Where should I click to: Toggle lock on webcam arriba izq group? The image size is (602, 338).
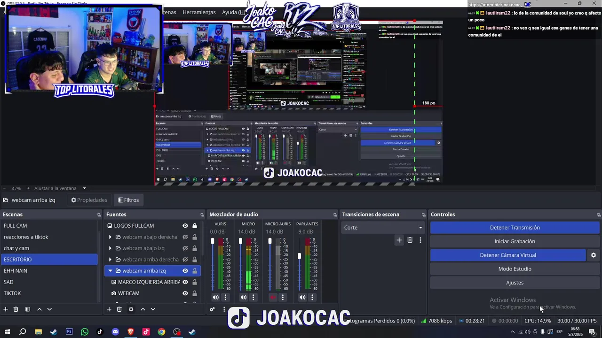click(195, 271)
